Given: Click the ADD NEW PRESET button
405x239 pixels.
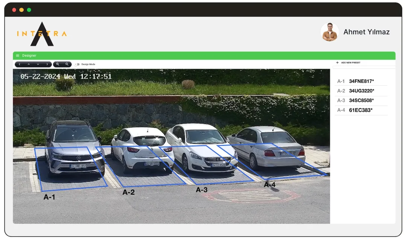Looking at the screenshot, I should click(350, 63).
